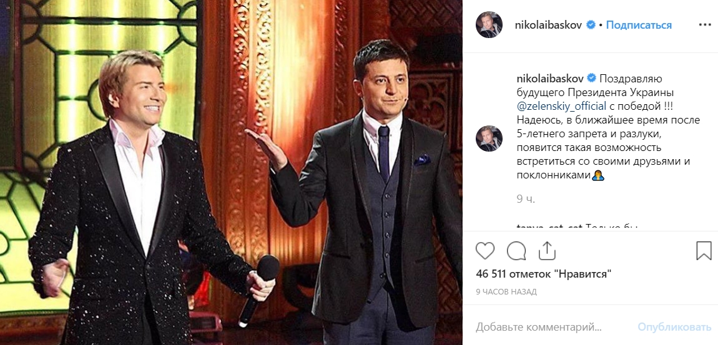718x345 pixels.
Task: Click the 9 ч. caption time label
Action: coord(526,199)
